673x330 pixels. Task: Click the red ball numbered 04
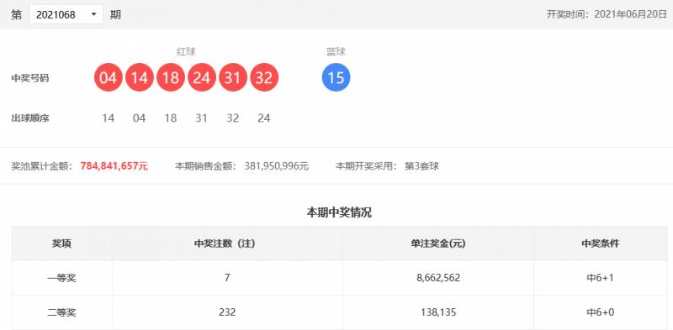click(109, 77)
